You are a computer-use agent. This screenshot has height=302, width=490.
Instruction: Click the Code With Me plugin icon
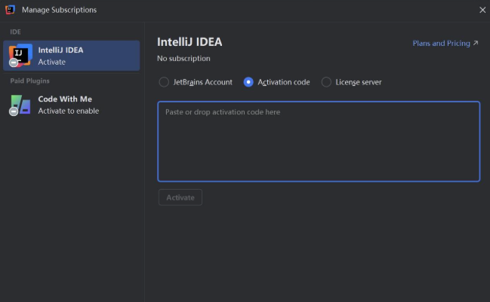coord(21,104)
